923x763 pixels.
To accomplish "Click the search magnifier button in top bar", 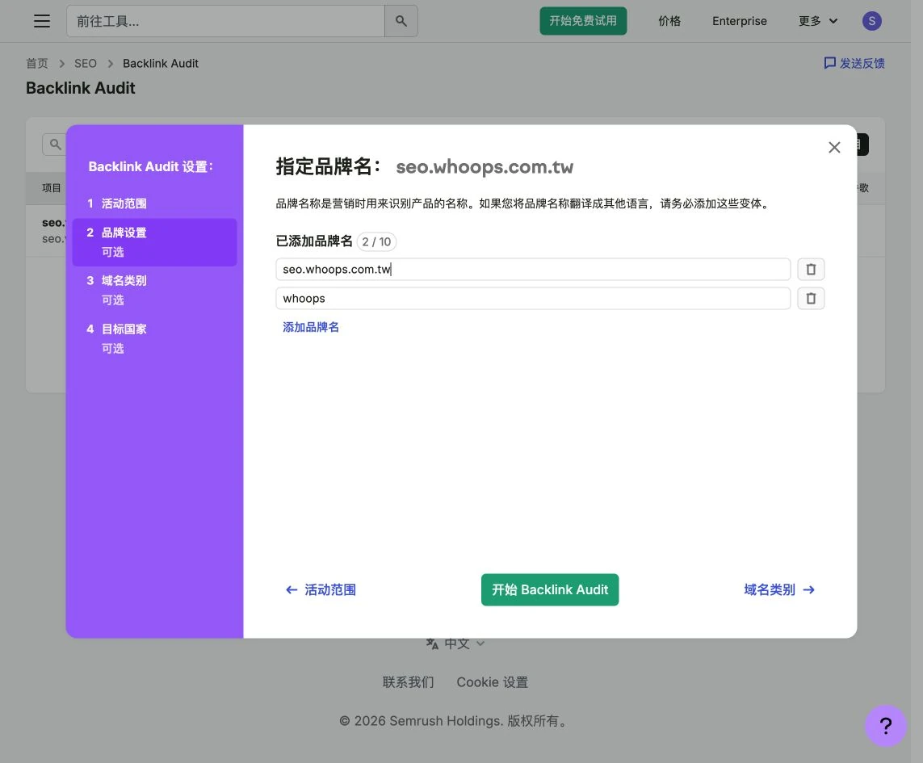I will point(401,21).
